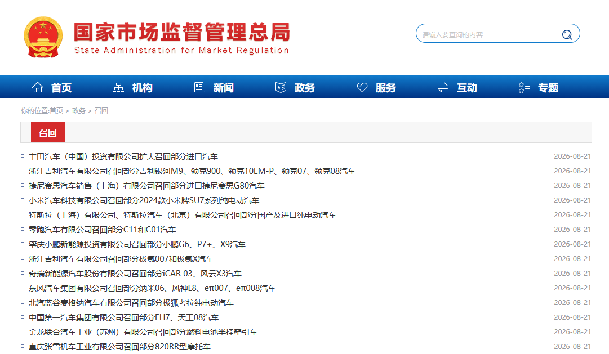Click the date 2026-08-21 on the 东风汽车 row
The height and width of the screenshot is (354, 609).
572,288
